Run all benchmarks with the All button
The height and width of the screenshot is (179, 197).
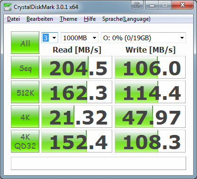point(25,43)
